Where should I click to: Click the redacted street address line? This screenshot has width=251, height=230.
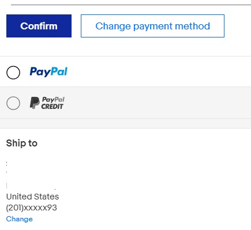pos(31,172)
